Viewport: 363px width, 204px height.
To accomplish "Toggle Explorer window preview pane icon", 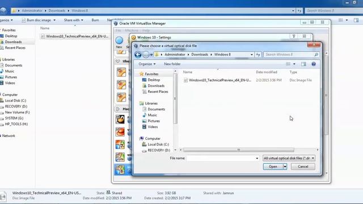I will tap(356, 20).
